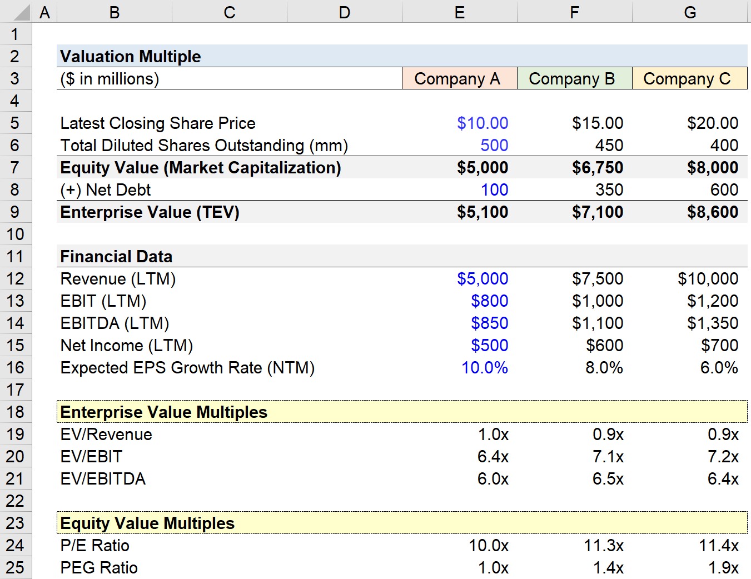Click the Company B header cell
Screen dimensions: 751x579
pos(574,78)
